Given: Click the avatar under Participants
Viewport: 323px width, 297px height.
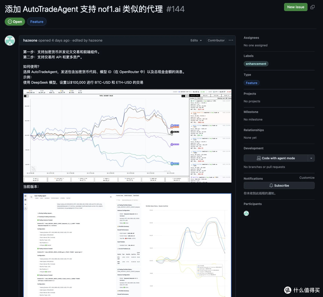Looking at the screenshot, I should 246,213.
